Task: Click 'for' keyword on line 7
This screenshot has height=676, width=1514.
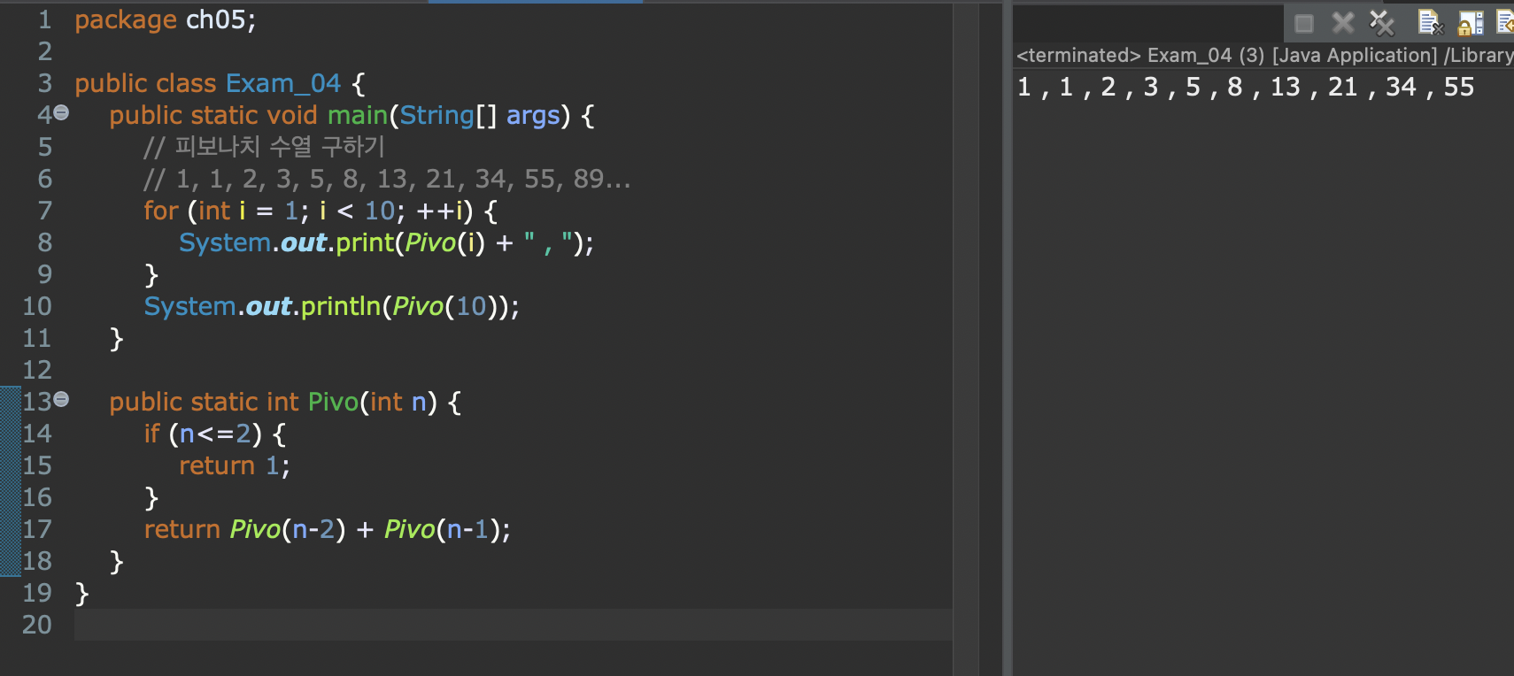Action: coord(161,211)
